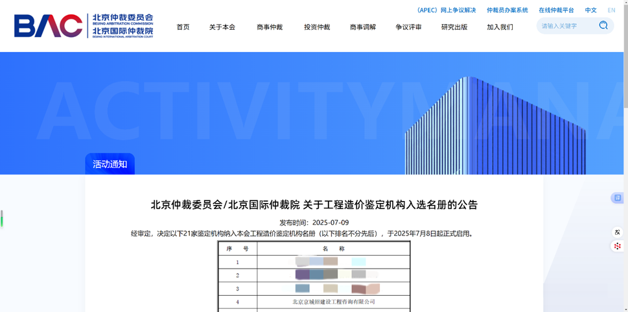The height and width of the screenshot is (312, 628).
Task: Select the 活动通知 tab
Action: click(110, 164)
